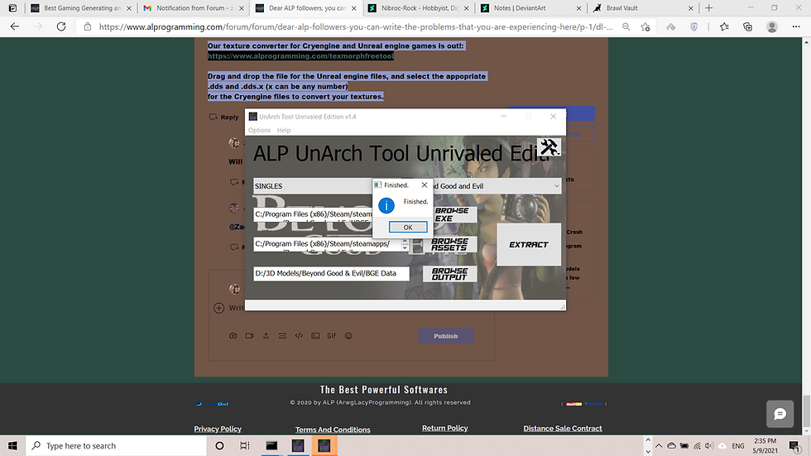Open the tab actions menu icon
This screenshot has height=456, width=811.
click(12, 7)
